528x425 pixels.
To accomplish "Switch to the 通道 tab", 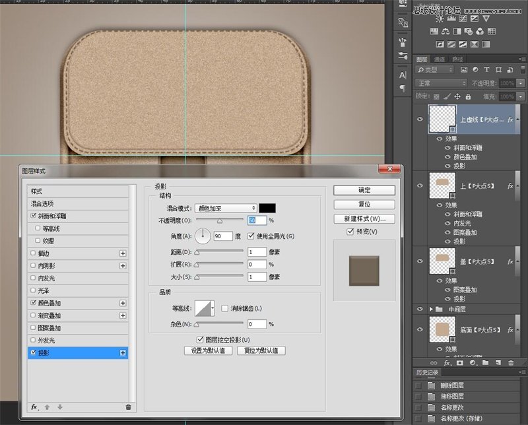I will tap(440, 59).
